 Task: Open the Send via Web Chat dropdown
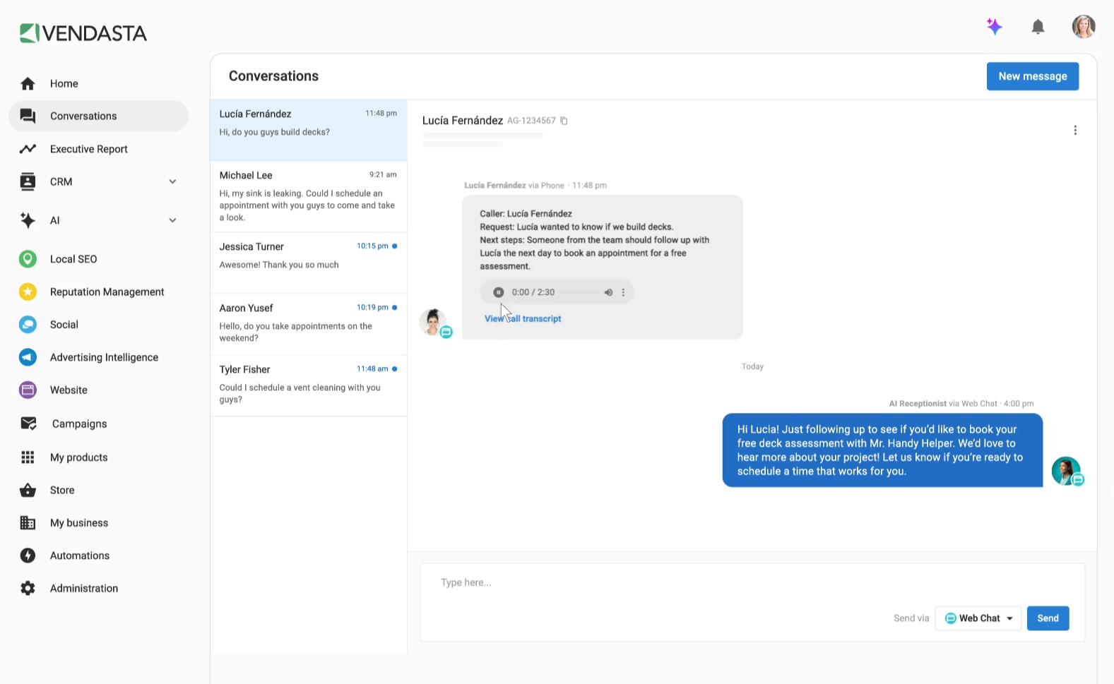(978, 618)
